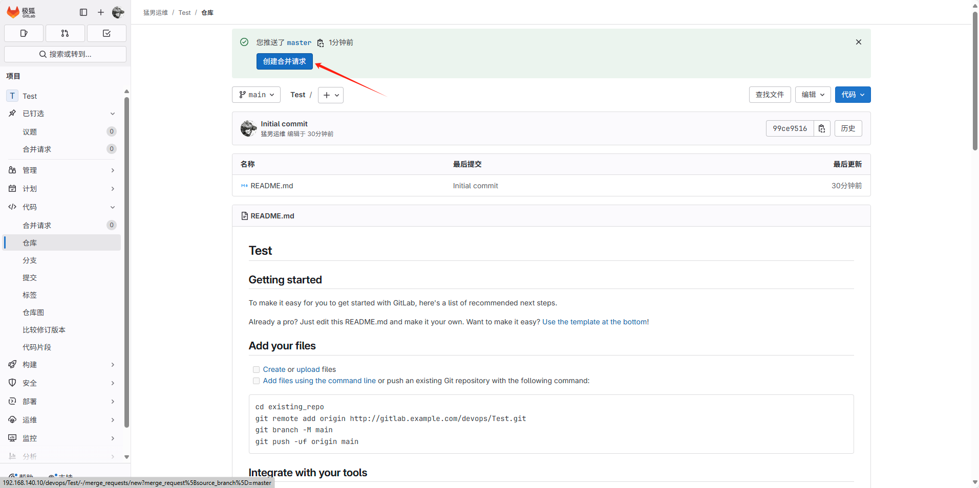Click the 搜索或转到 search field
979x488 pixels.
pos(65,54)
